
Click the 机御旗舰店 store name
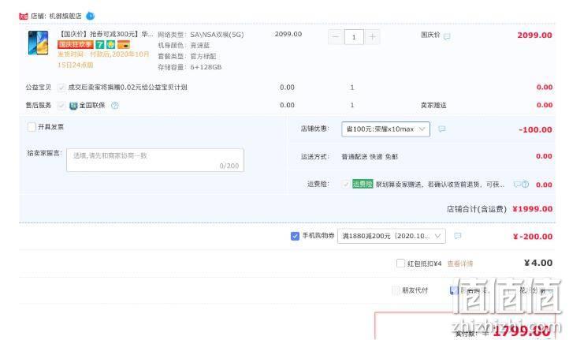(65, 16)
